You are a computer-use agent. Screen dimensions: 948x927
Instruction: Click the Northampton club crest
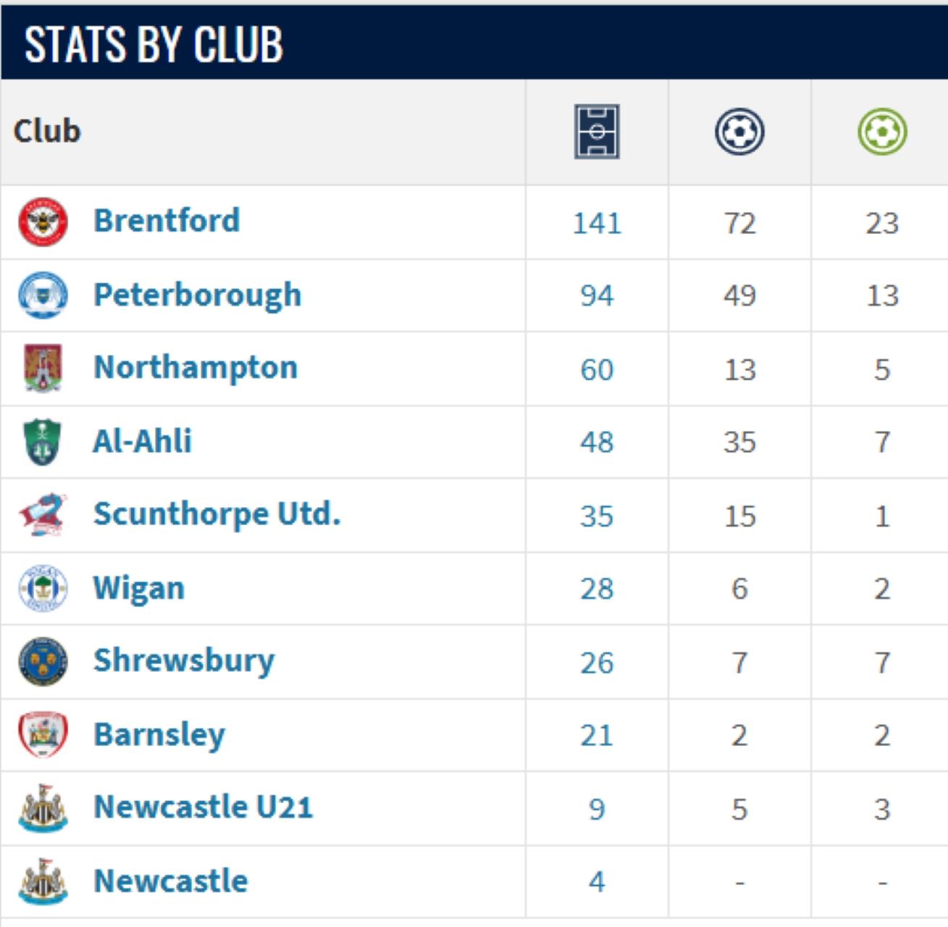coord(43,368)
